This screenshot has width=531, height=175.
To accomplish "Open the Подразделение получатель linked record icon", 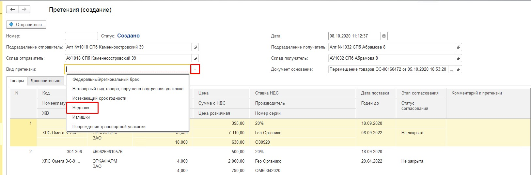I will click(459, 47).
